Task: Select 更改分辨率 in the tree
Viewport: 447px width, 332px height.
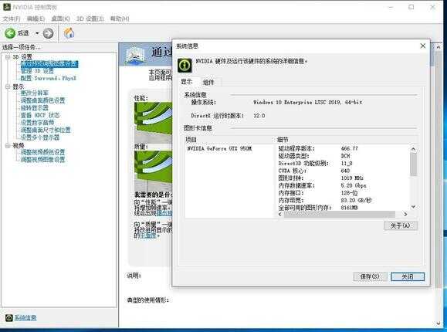Action: click(x=35, y=93)
